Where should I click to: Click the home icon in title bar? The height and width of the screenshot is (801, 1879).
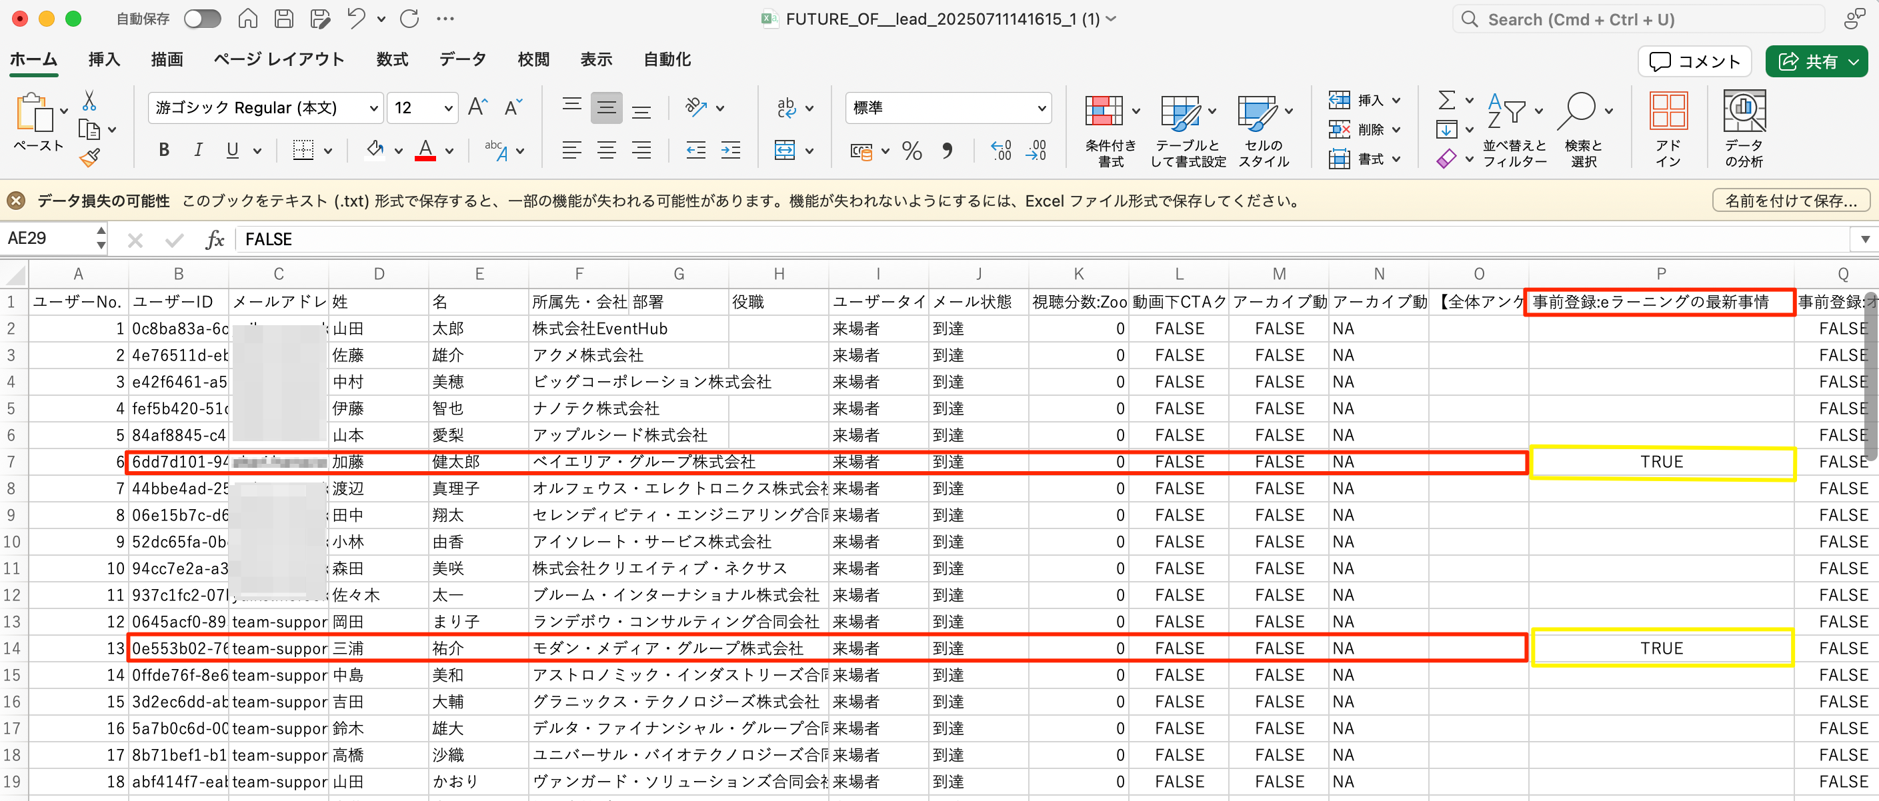click(x=248, y=19)
